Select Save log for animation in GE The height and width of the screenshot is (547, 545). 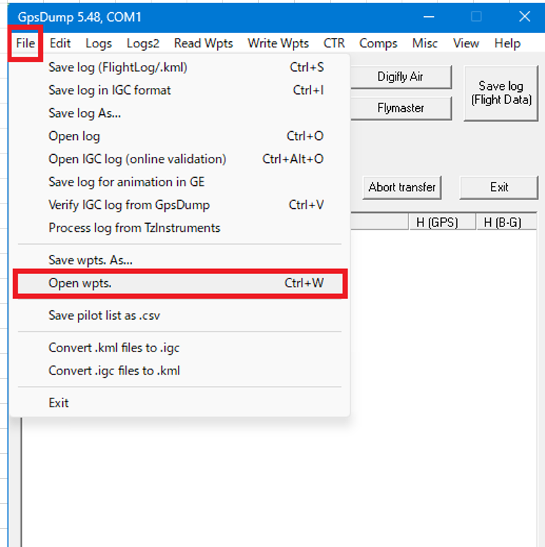126,182
